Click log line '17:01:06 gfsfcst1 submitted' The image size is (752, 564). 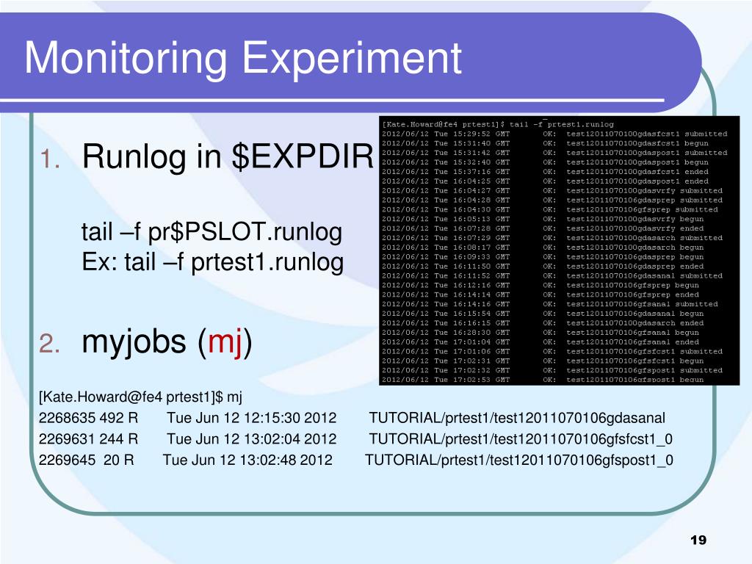pos(552,352)
